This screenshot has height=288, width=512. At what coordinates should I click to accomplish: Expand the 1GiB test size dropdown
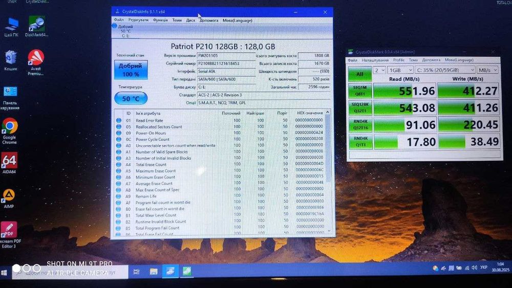400,70
